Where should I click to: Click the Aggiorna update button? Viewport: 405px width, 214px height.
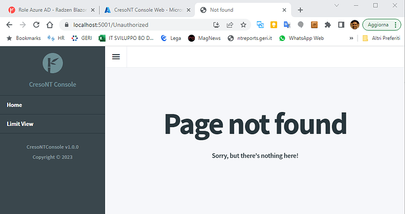(x=382, y=25)
